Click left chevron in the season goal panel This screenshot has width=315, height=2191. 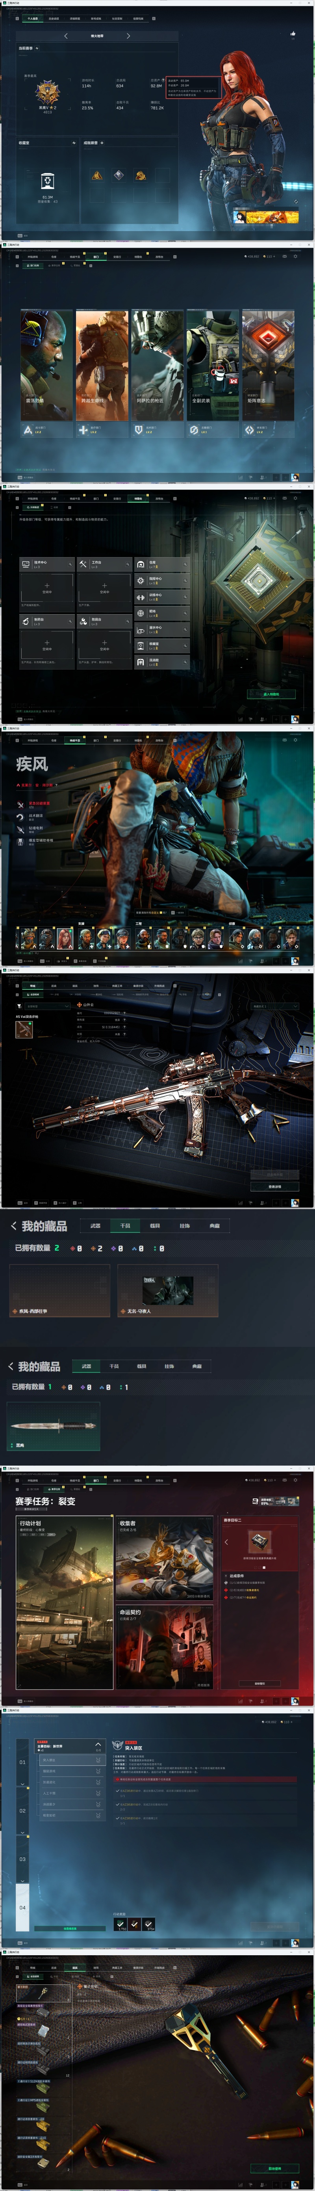(226, 1542)
